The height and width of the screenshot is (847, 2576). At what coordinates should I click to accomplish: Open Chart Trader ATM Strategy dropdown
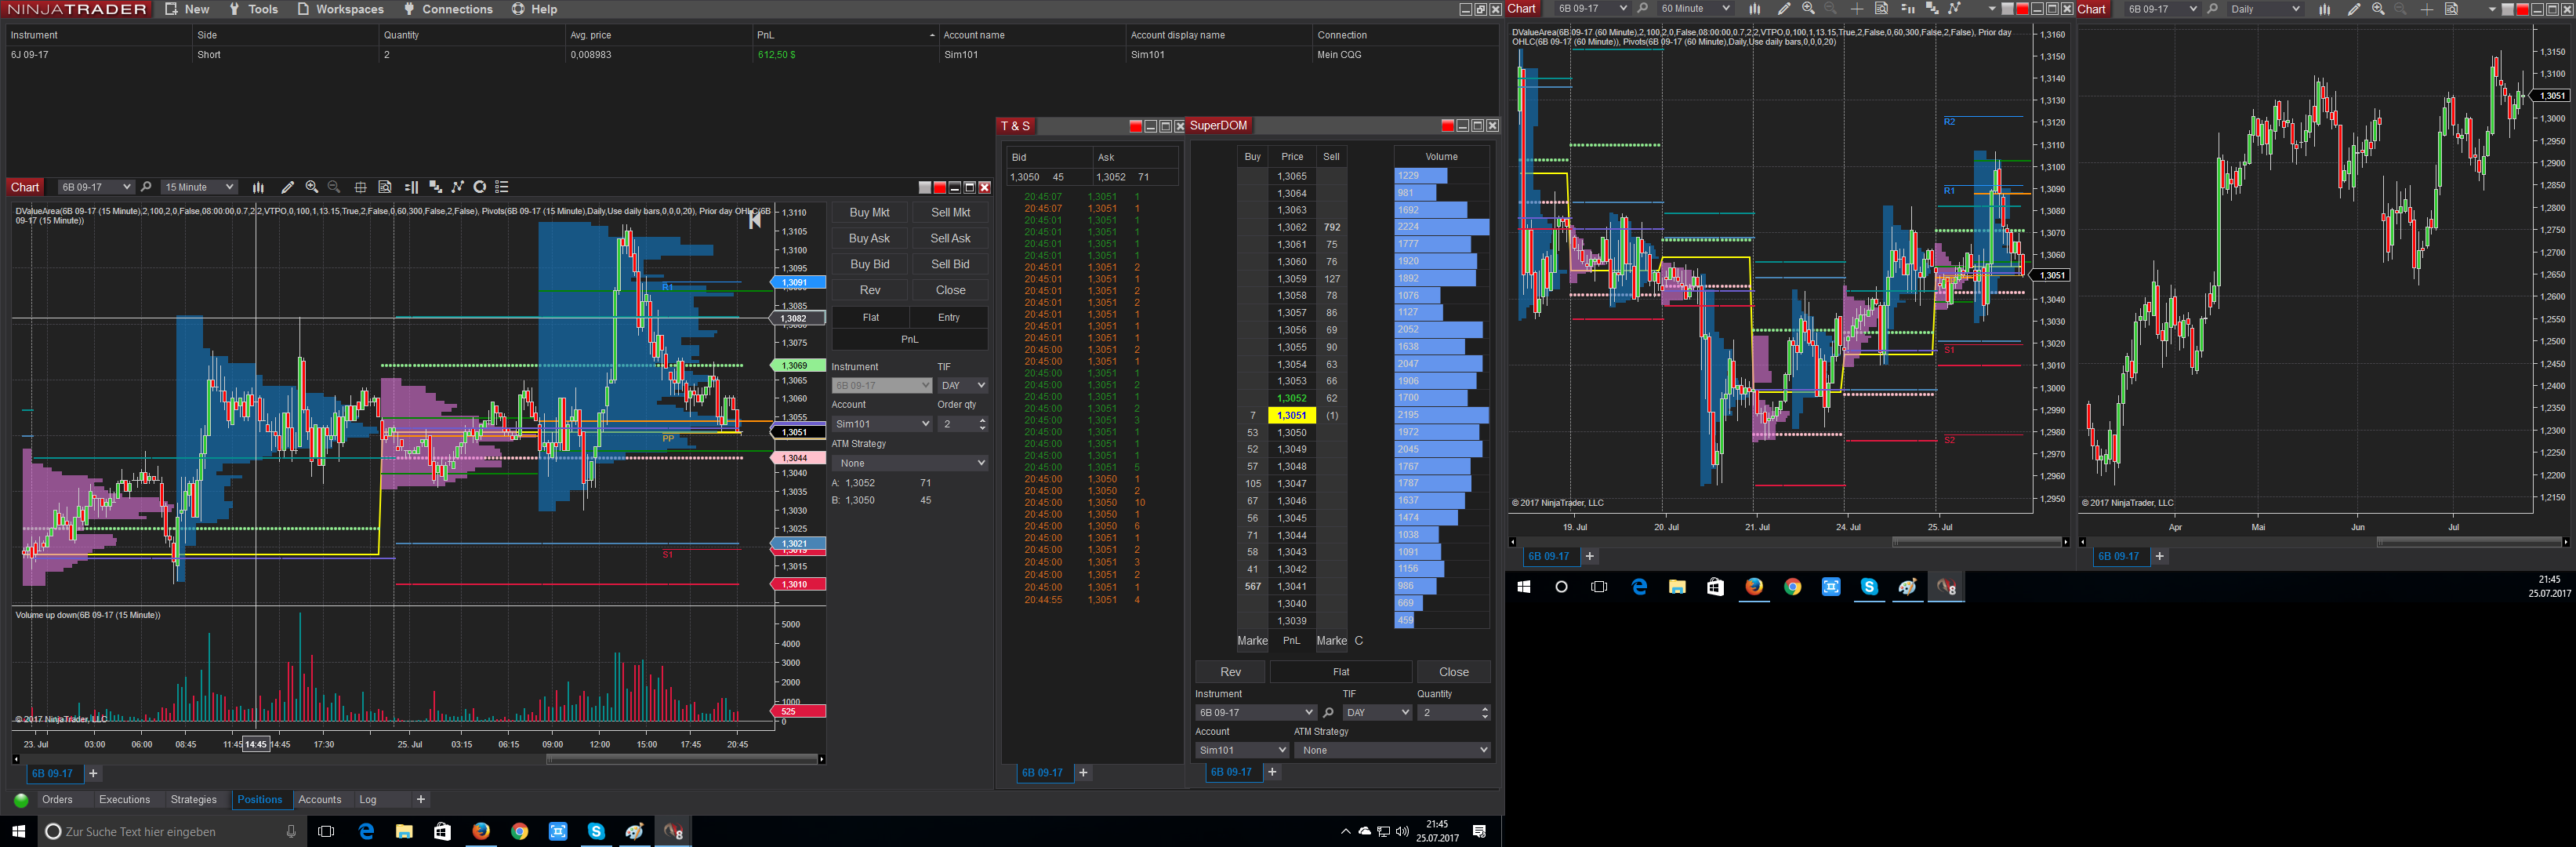click(x=910, y=463)
